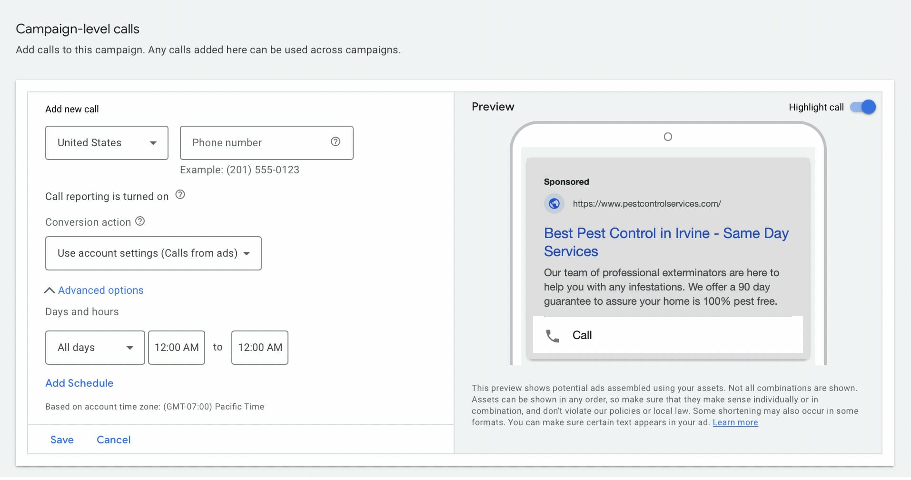Open the Conversion action help icon
Viewport: 911px width, 480px height.
(x=139, y=220)
